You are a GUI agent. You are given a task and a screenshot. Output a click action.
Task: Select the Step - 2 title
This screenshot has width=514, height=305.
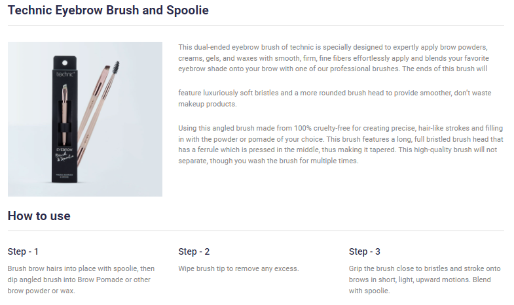pos(194,251)
